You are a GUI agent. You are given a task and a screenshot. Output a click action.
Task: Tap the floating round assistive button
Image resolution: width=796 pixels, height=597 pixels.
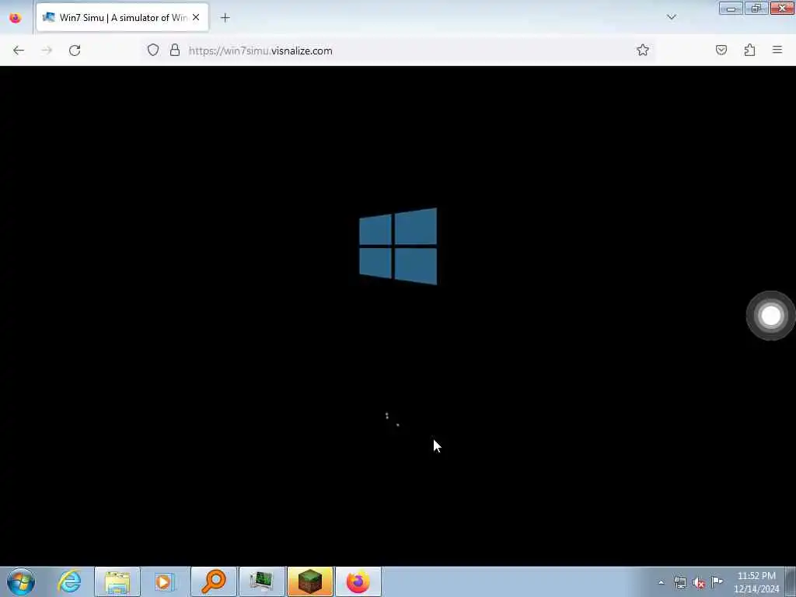(x=770, y=316)
